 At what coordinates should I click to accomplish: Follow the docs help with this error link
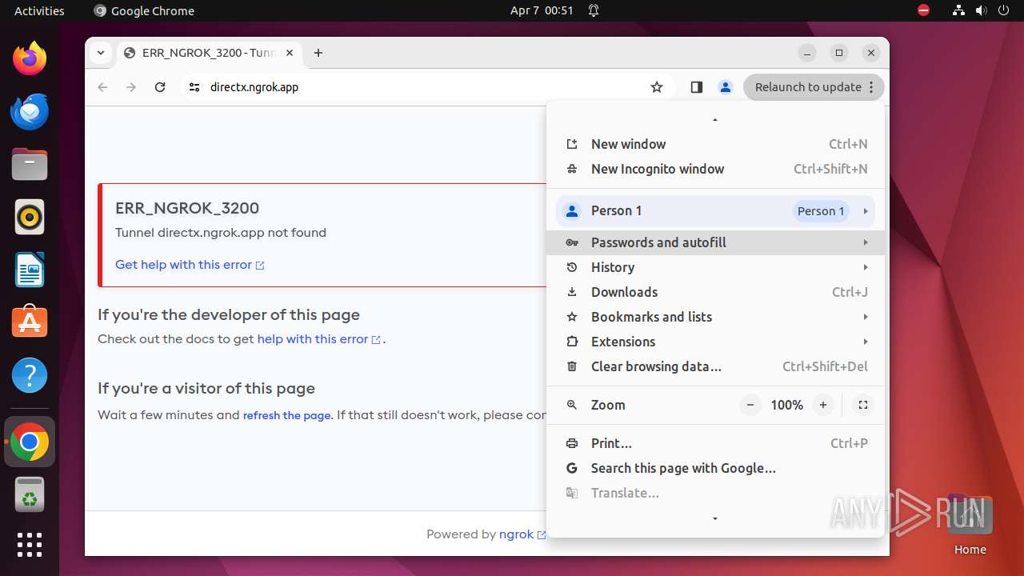[x=318, y=339]
